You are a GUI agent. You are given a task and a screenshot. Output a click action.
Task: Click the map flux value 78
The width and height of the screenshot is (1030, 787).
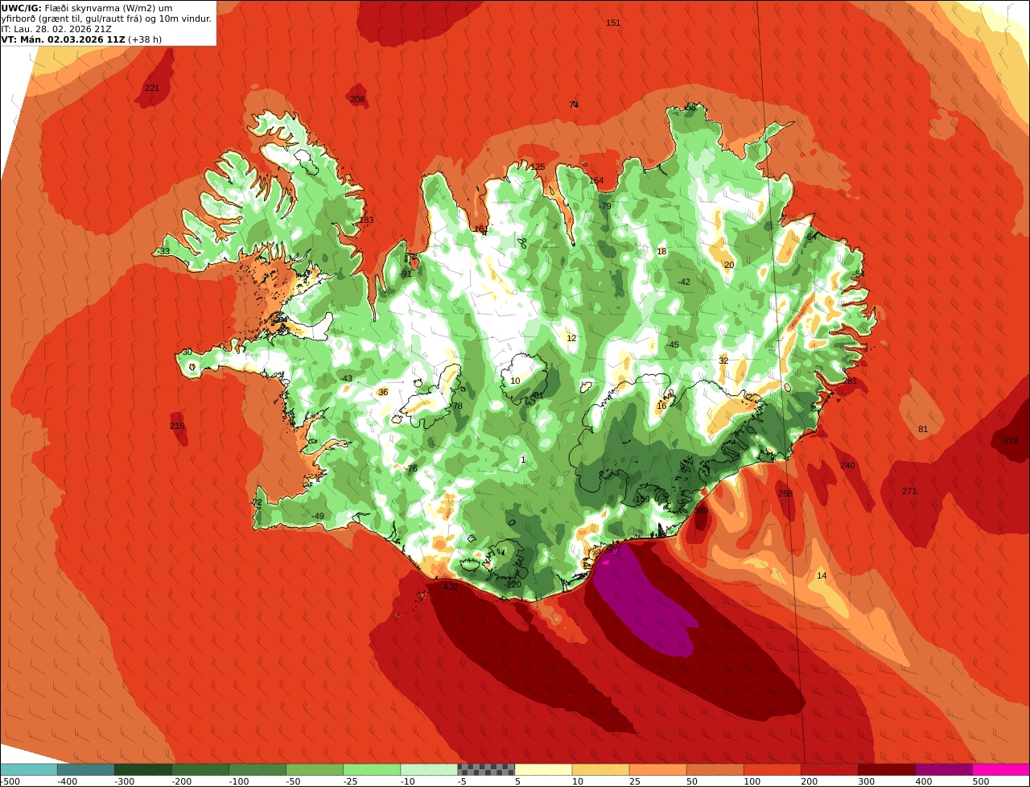pyautogui.click(x=458, y=406)
